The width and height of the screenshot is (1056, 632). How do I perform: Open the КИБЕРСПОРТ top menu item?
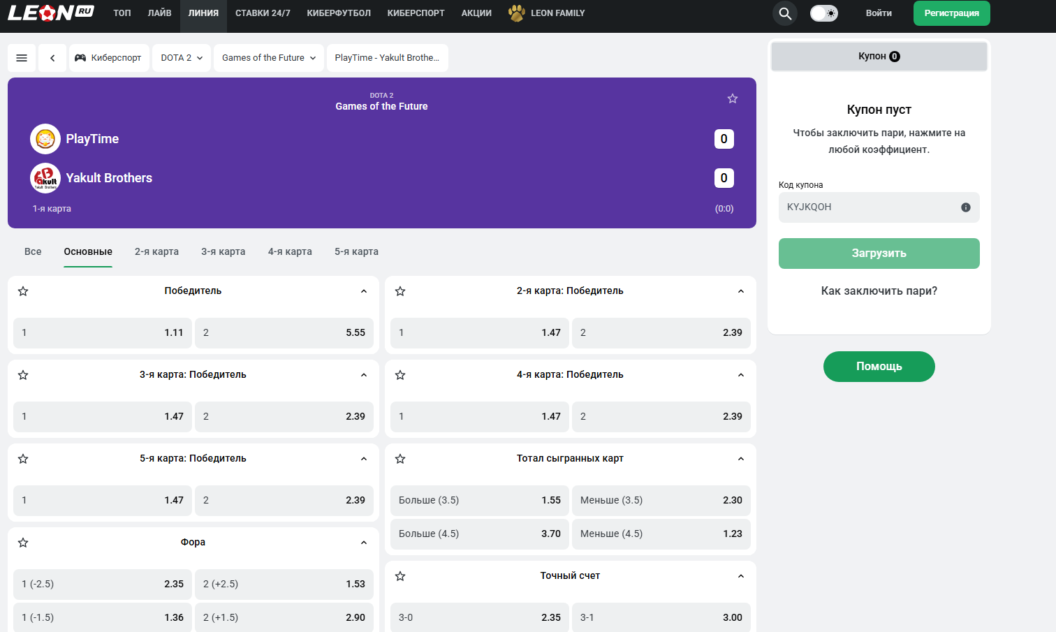[x=416, y=13]
